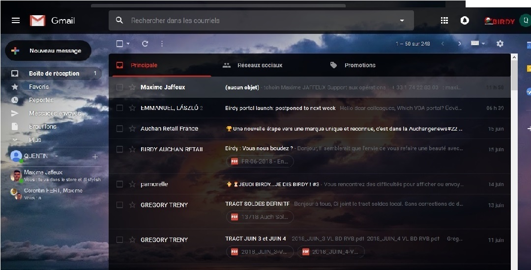The image size is (531, 270).
Task: Select the Maxime Jaffeux email checkbox
Action: pyautogui.click(x=119, y=87)
